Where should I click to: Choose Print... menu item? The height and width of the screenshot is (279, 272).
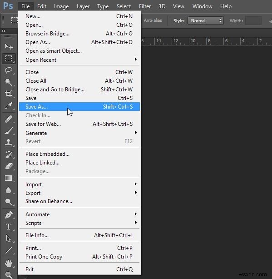[79, 248]
